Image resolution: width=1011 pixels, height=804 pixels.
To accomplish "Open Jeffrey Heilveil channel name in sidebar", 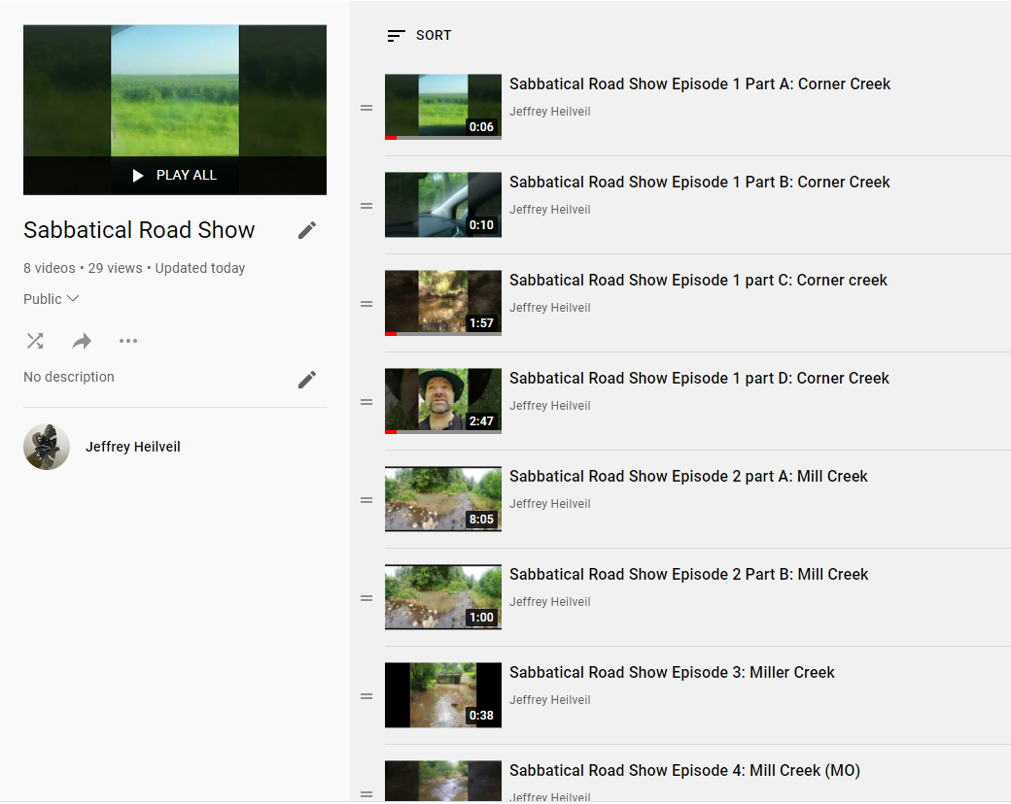I will click(133, 447).
